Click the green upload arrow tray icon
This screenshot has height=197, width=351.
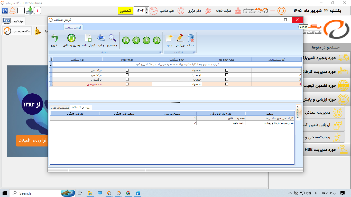[29, 11]
